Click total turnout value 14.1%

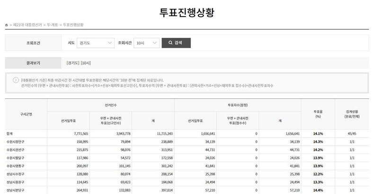[318, 134]
